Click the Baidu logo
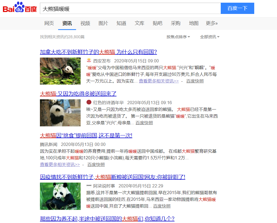 tap(20, 8)
